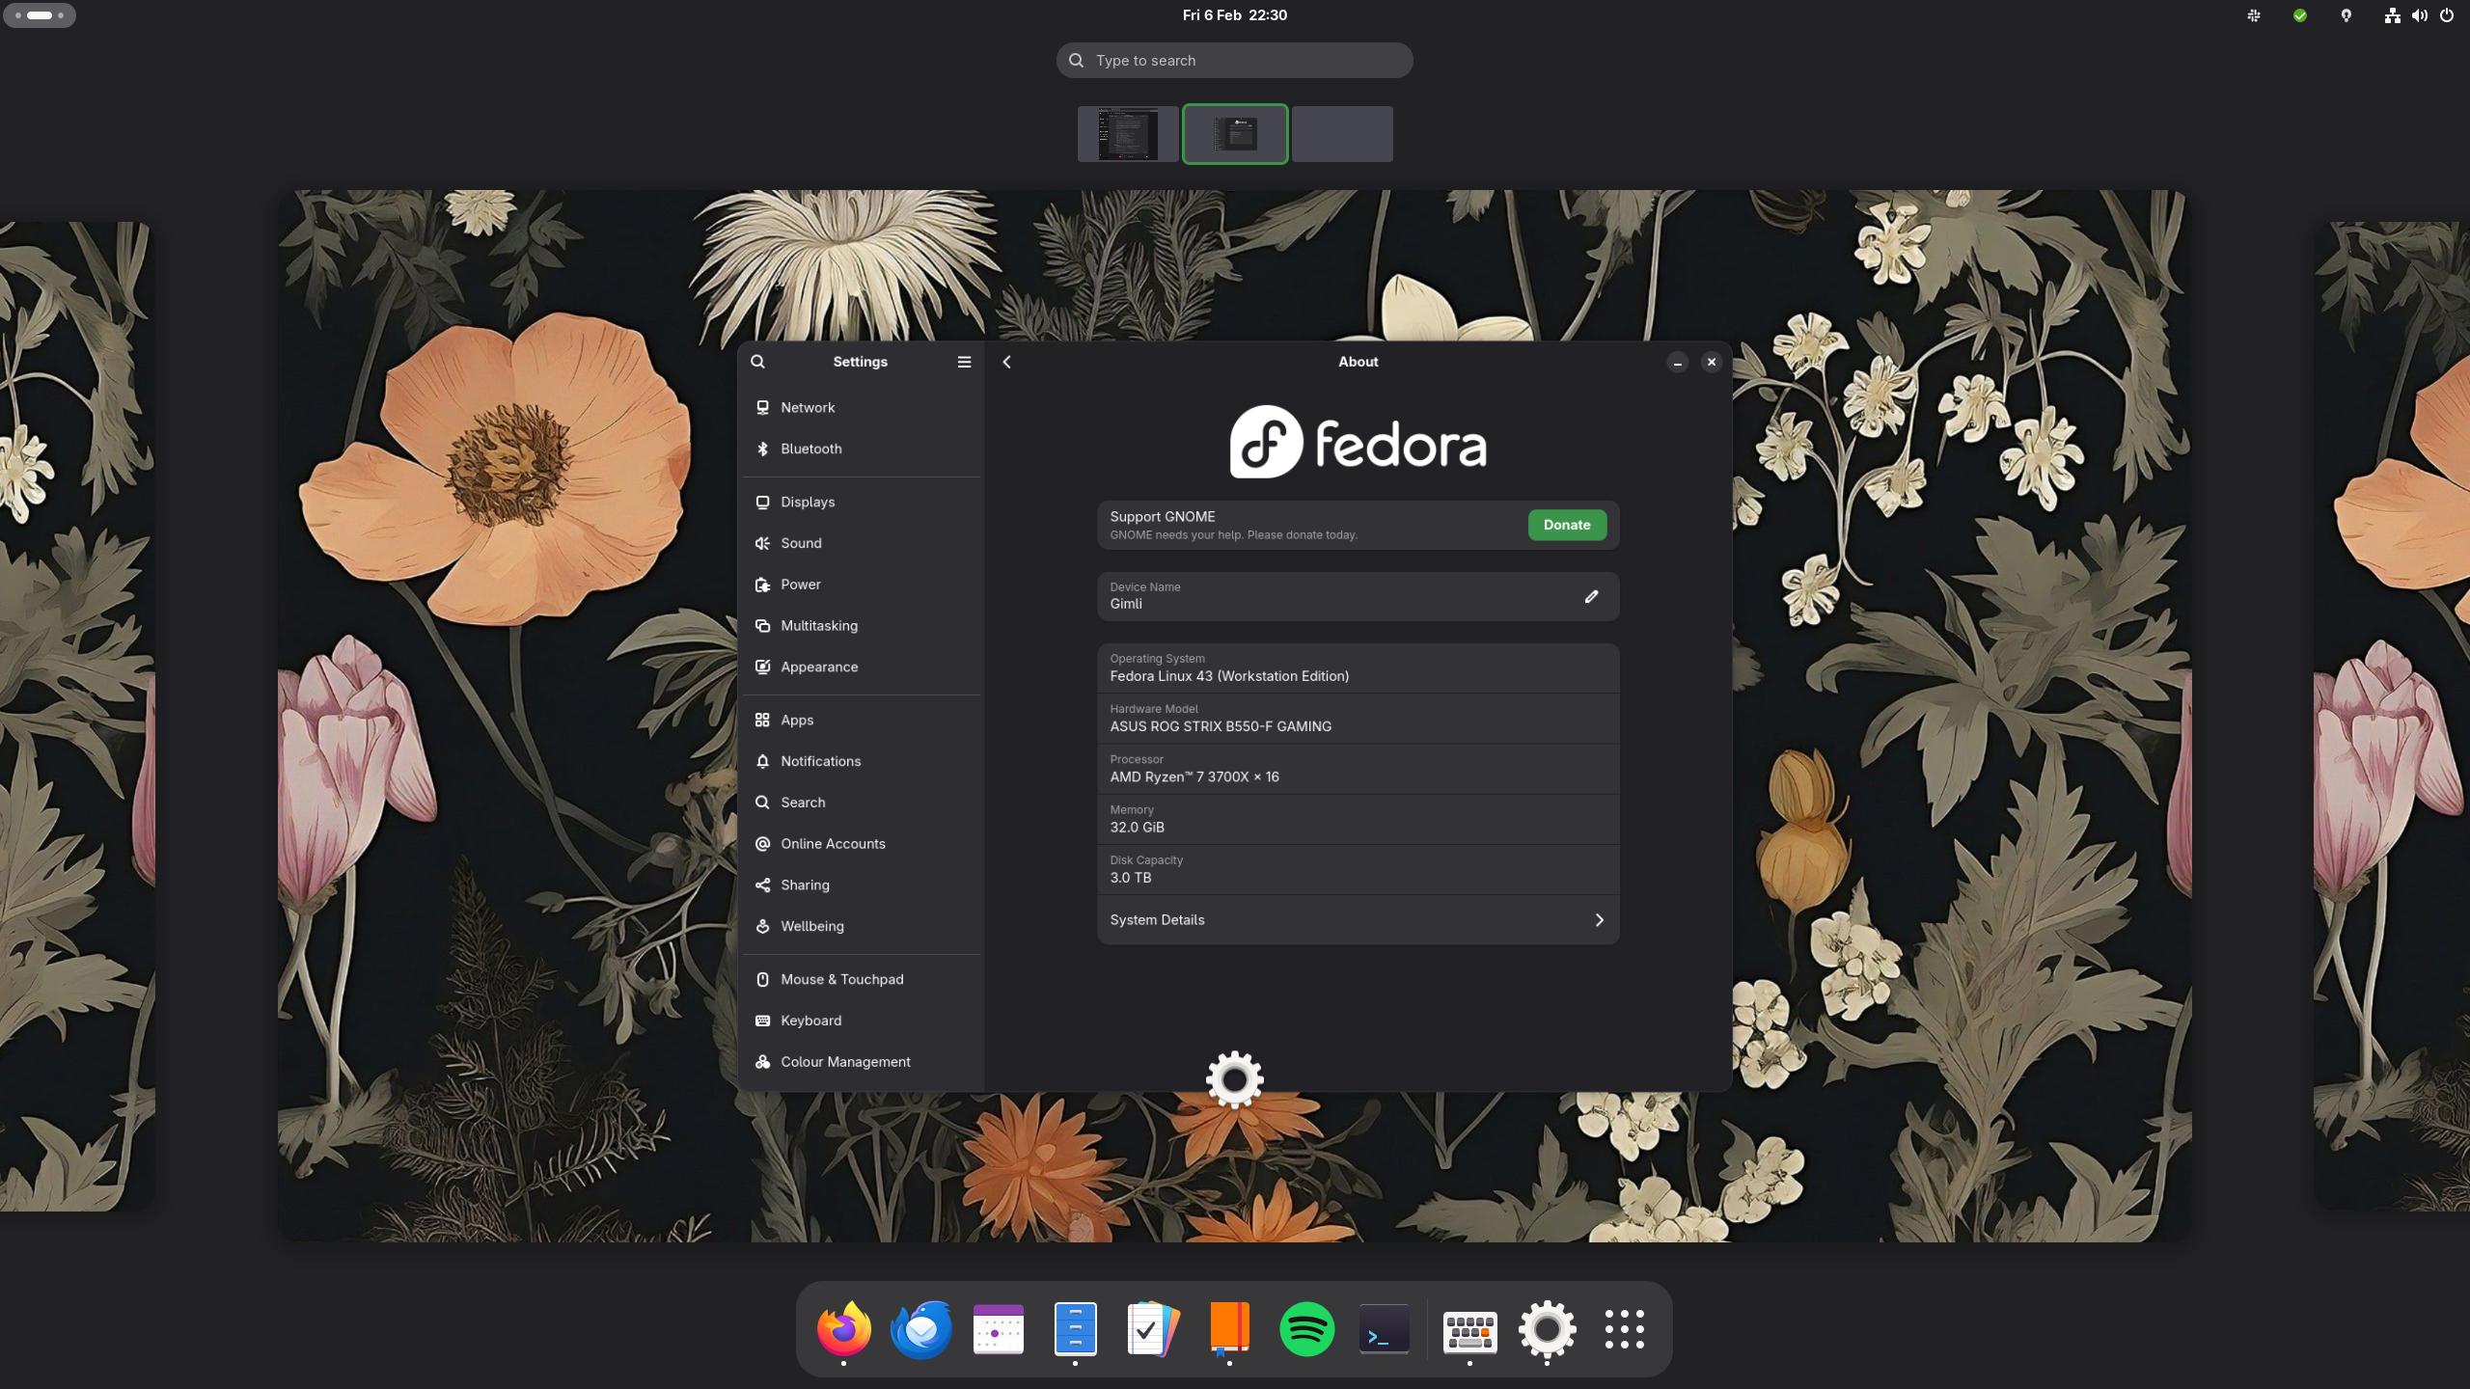Open the hamburger menu in Settings
This screenshot has height=1389, width=2470.
tap(964, 361)
